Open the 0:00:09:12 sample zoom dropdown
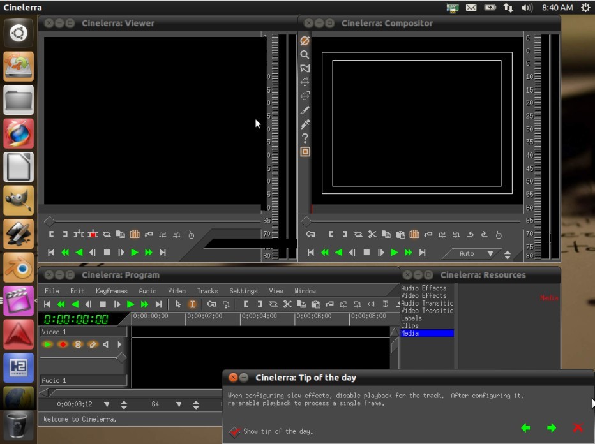This screenshot has height=444, width=595. tap(107, 404)
